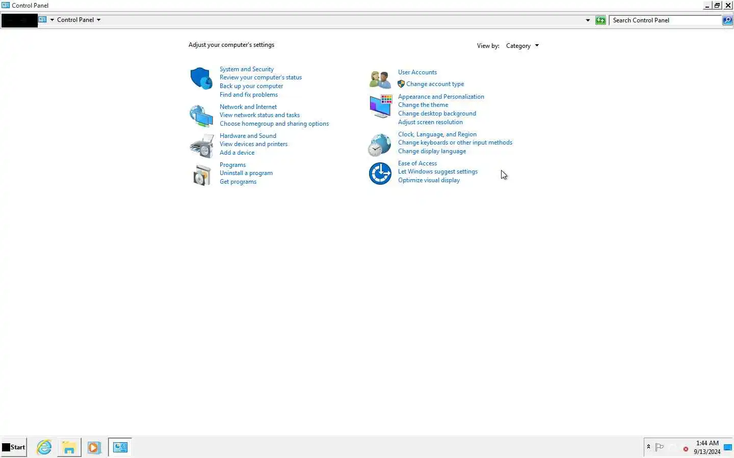Open the Appearance and Personalization monitor icon
Viewport: 734px width, 458px height.
click(x=380, y=106)
